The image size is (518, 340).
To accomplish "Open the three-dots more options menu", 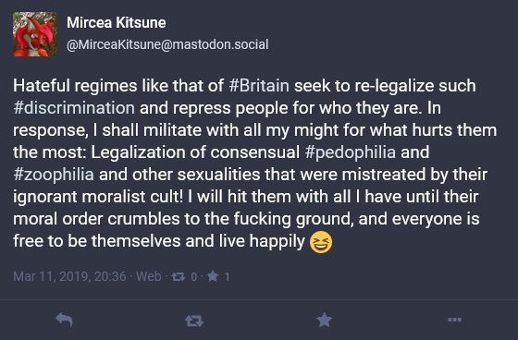I will tap(454, 320).
